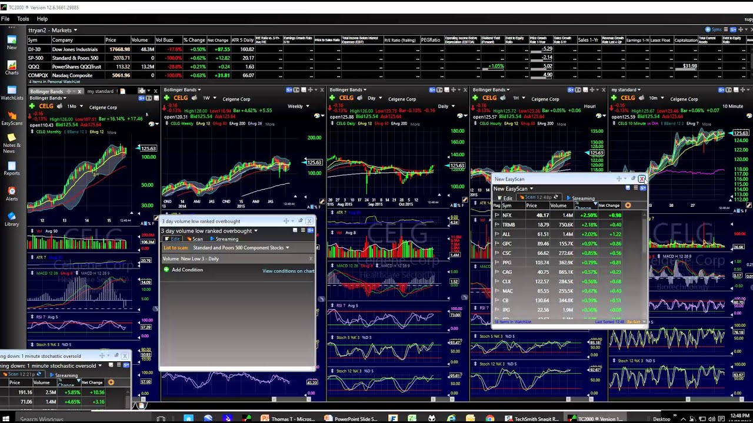
Task: Open the WatchLists sidebar icon
Action: (x=12, y=93)
